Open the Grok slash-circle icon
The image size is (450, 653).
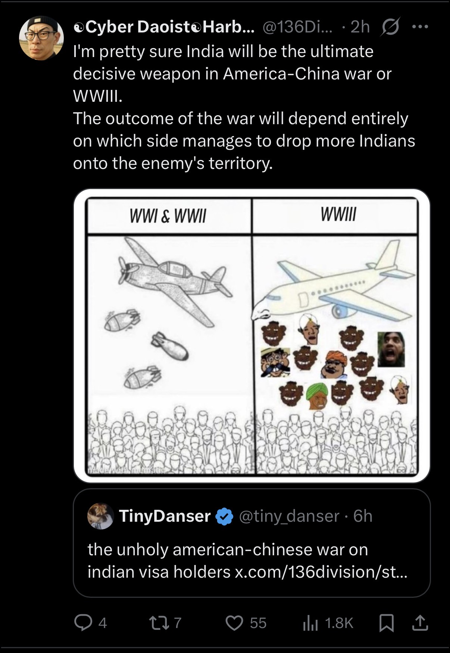pyautogui.click(x=390, y=26)
